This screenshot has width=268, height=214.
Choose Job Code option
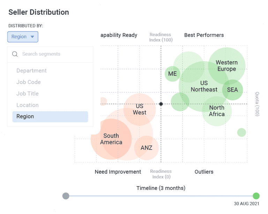click(29, 82)
